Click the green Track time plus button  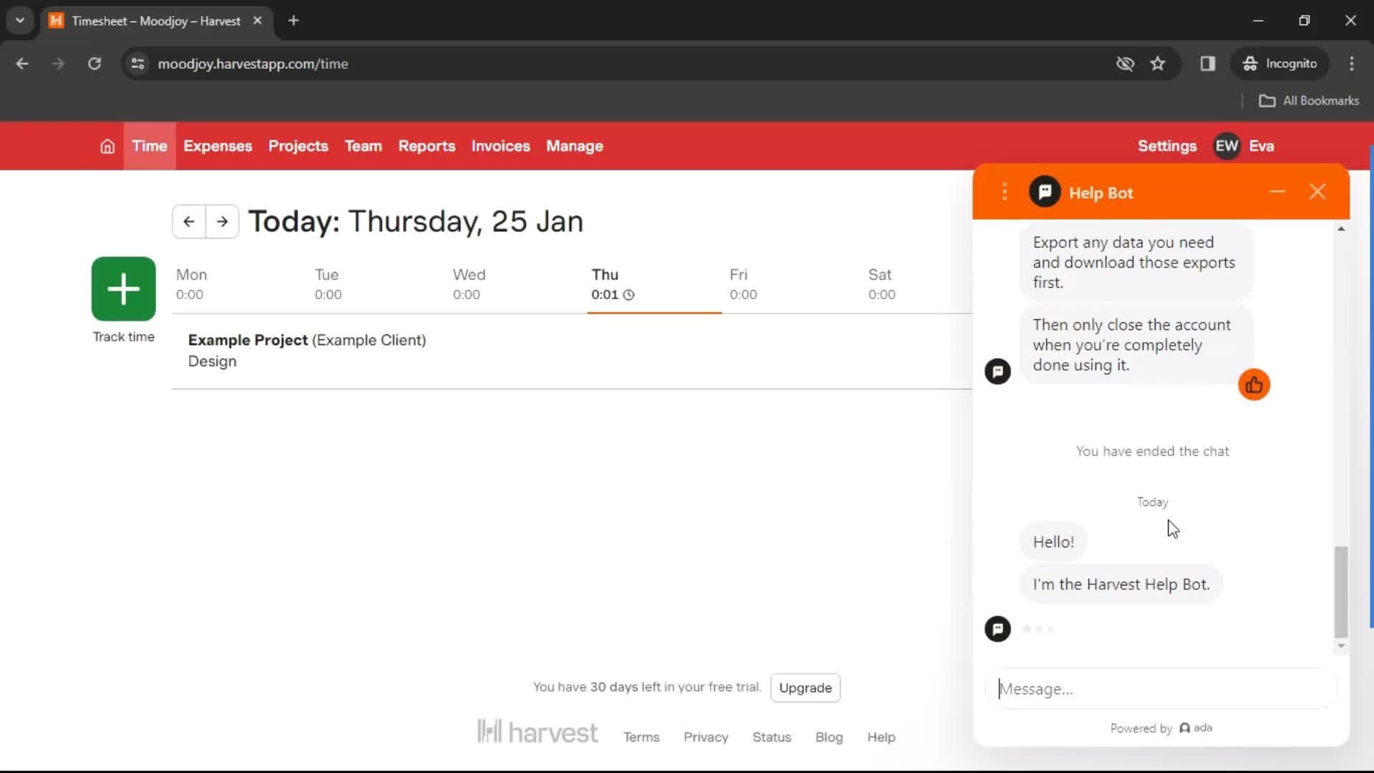[x=124, y=289]
